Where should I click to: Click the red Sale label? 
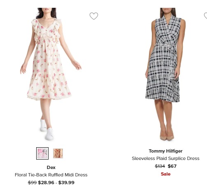point(165,174)
